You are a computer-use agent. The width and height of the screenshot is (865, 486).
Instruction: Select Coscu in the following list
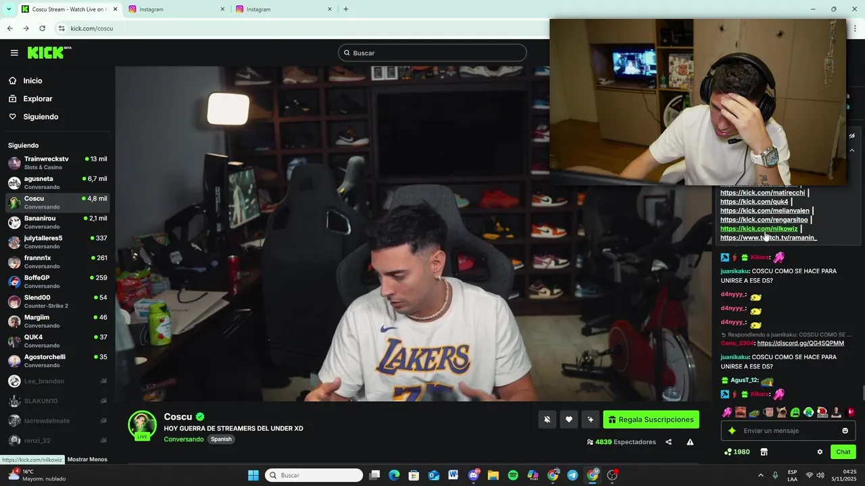[x=57, y=202]
